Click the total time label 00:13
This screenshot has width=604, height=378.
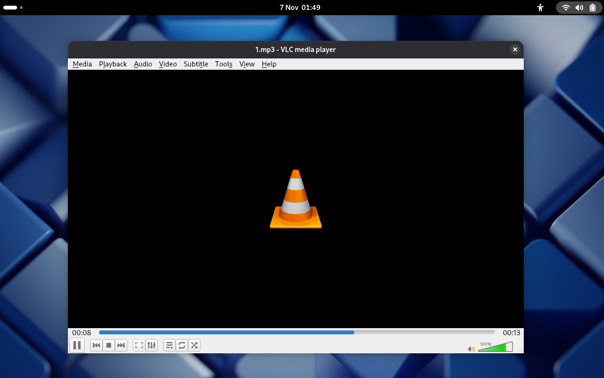(511, 333)
